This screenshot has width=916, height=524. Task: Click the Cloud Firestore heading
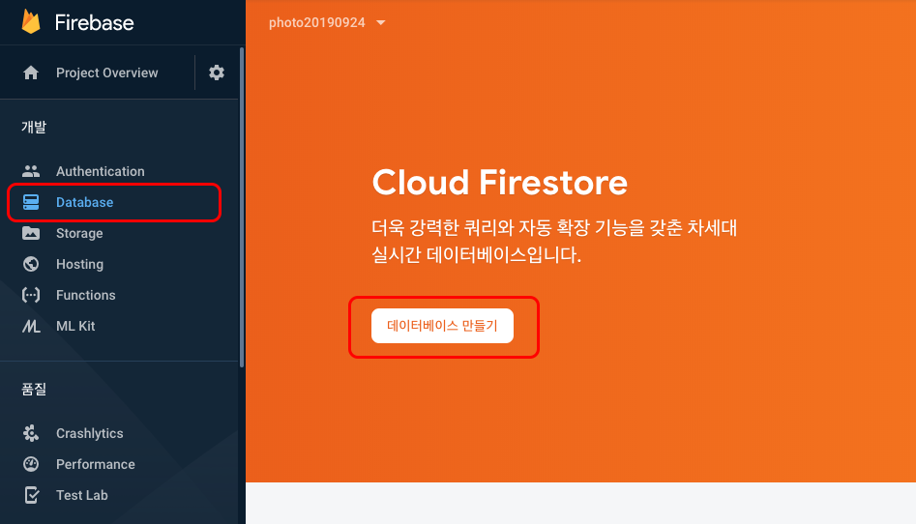coord(499,183)
